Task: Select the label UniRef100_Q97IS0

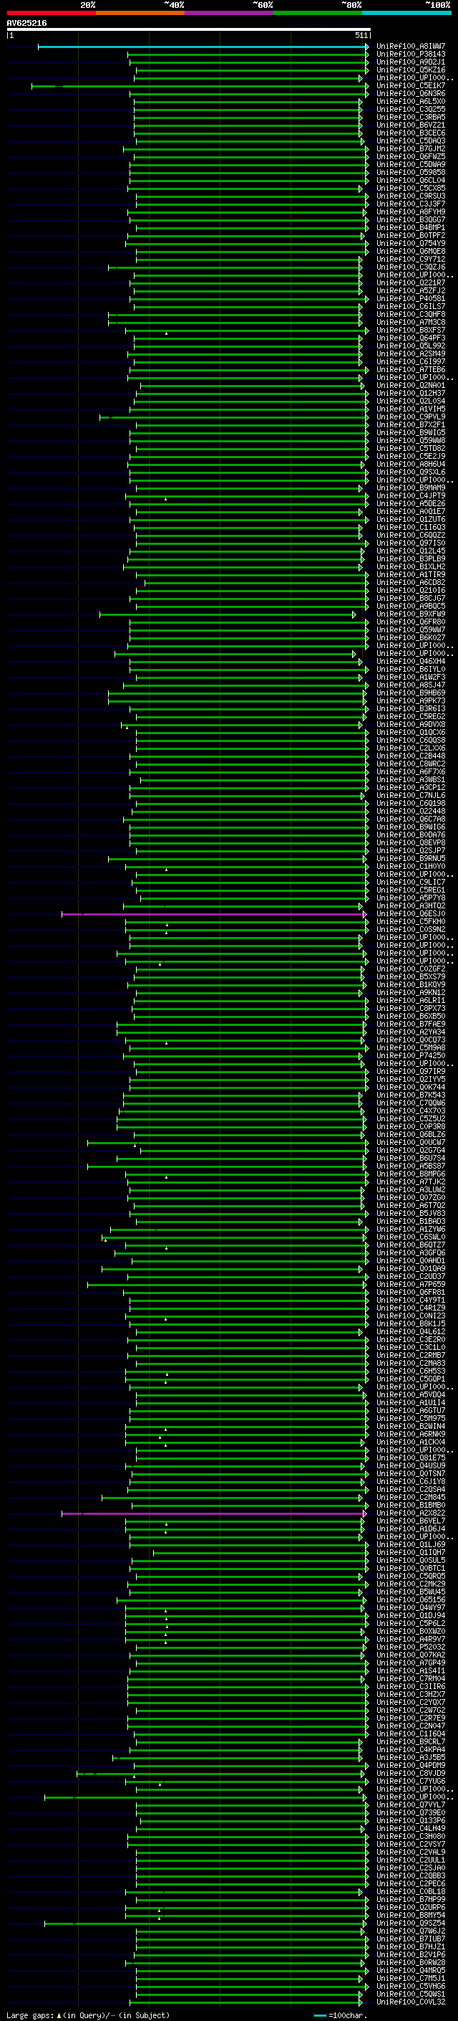Action: tap(411, 543)
